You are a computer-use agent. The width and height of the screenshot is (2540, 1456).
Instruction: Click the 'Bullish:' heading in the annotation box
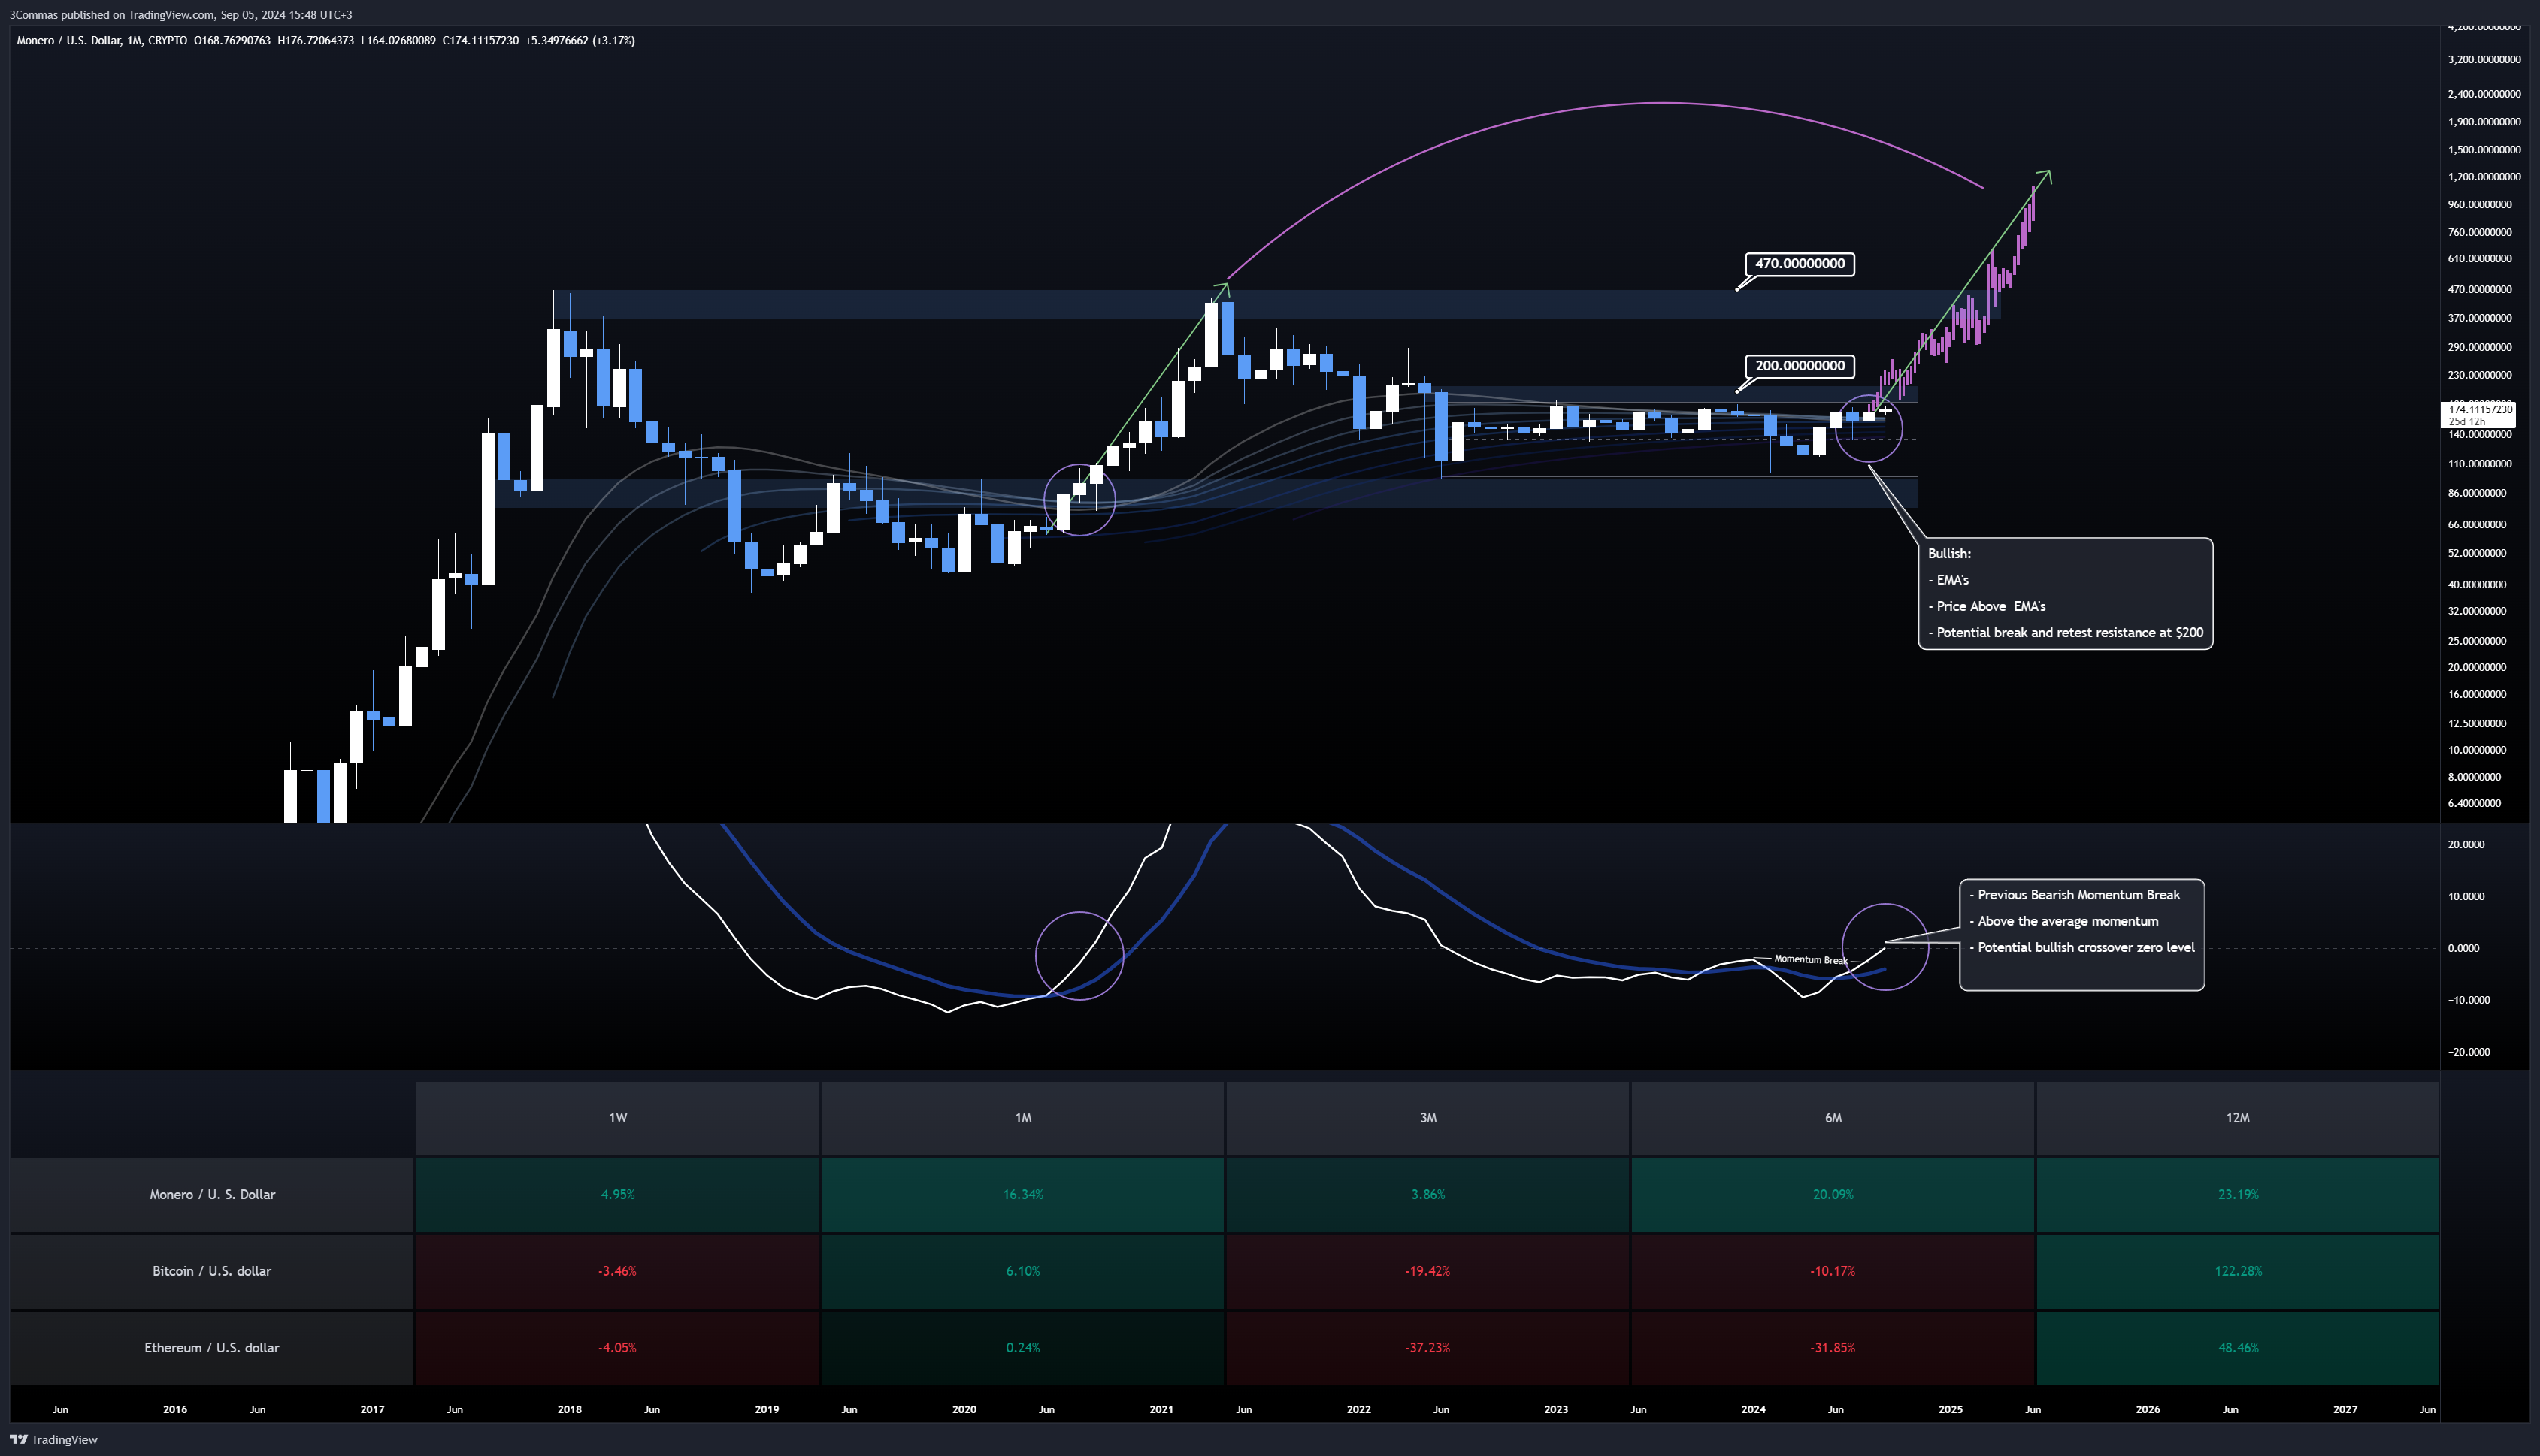[x=1948, y=554]
